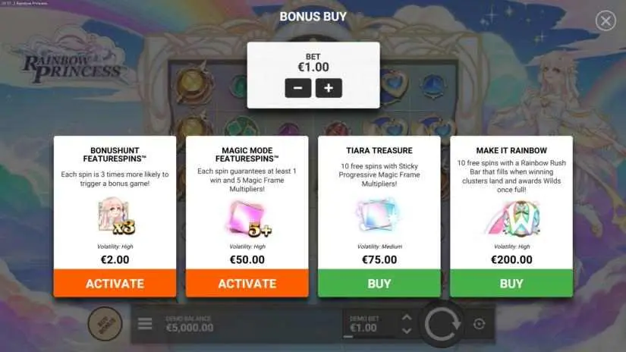The image size is (626, 352).
Task: Increase bet with the plus button
Action: (329, 88)
